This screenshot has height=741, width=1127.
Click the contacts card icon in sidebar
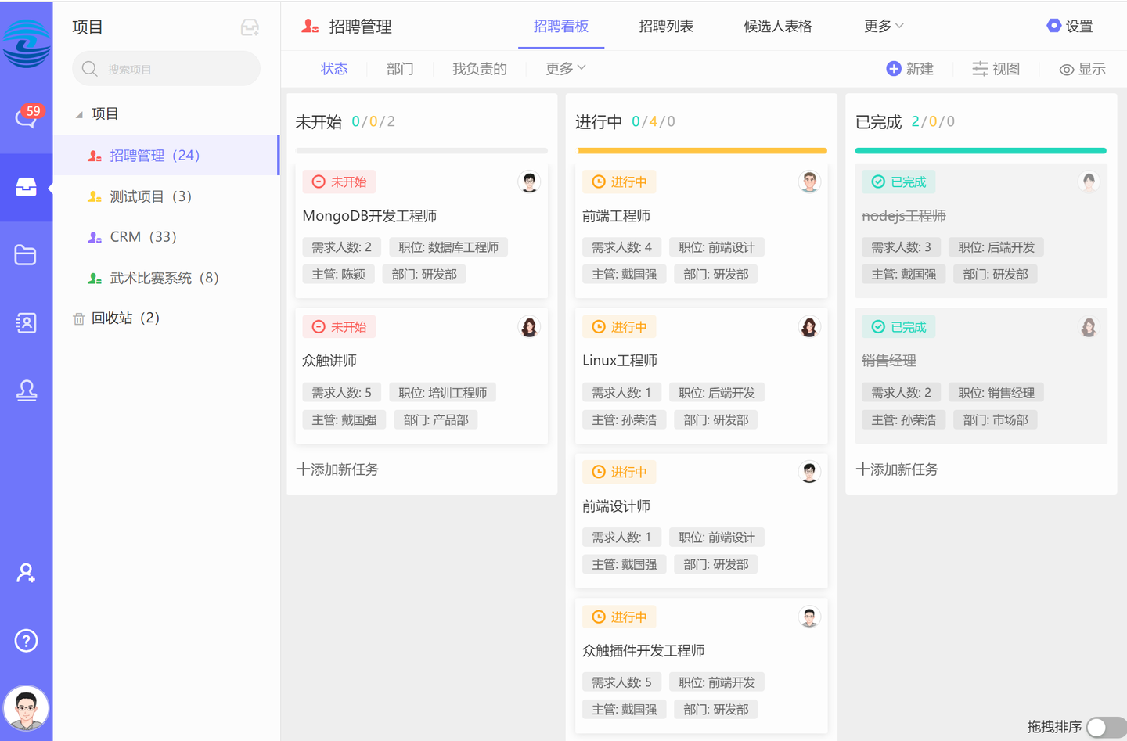[x=26, y=322]
